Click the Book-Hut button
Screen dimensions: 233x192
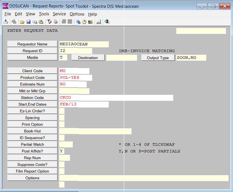32,131
